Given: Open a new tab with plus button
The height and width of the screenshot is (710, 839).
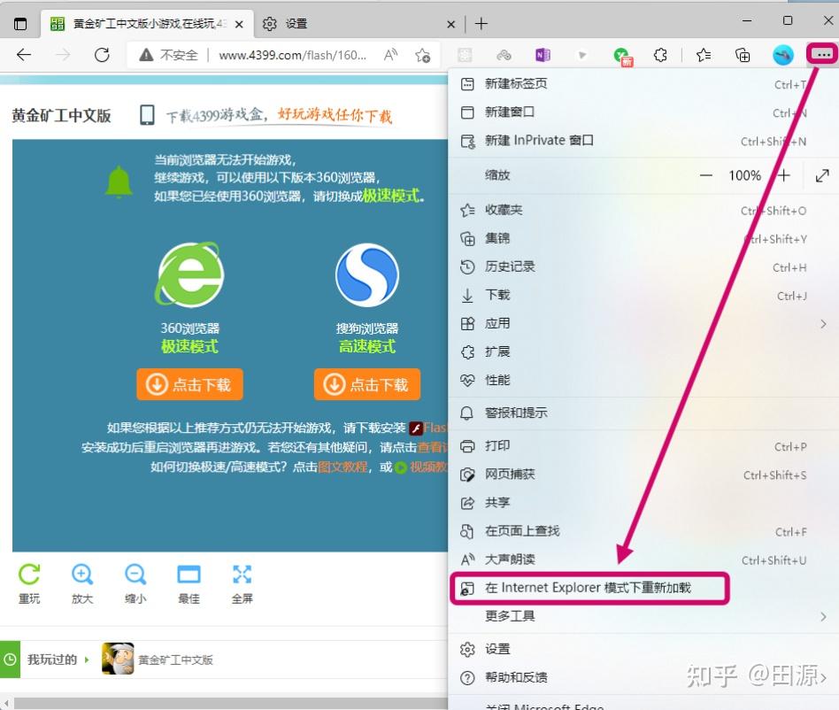Looking at the screenshot, I should [x=481, y=24].
